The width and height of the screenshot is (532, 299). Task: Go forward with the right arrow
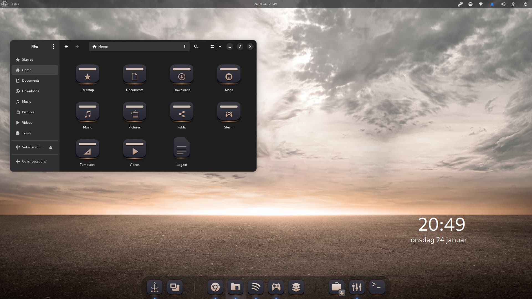click(x=77, y=47)
